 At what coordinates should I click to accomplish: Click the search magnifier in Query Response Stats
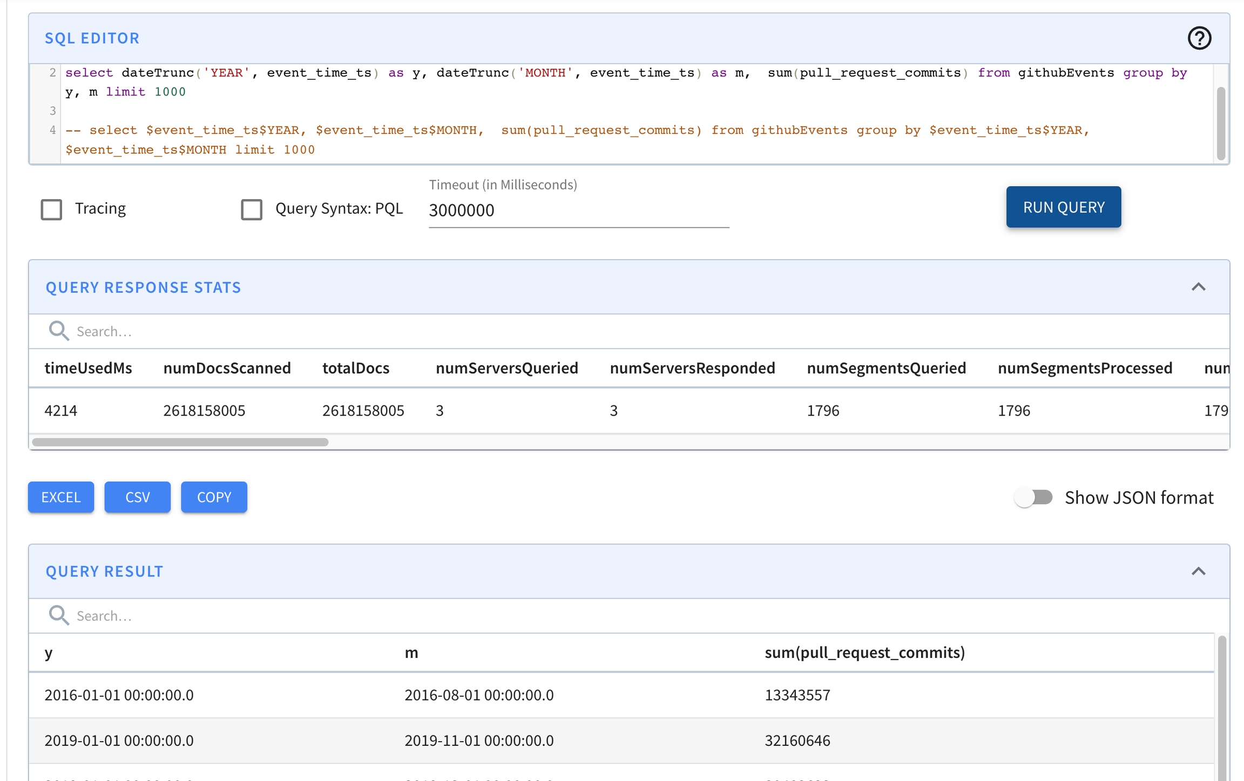coord(58,331)
